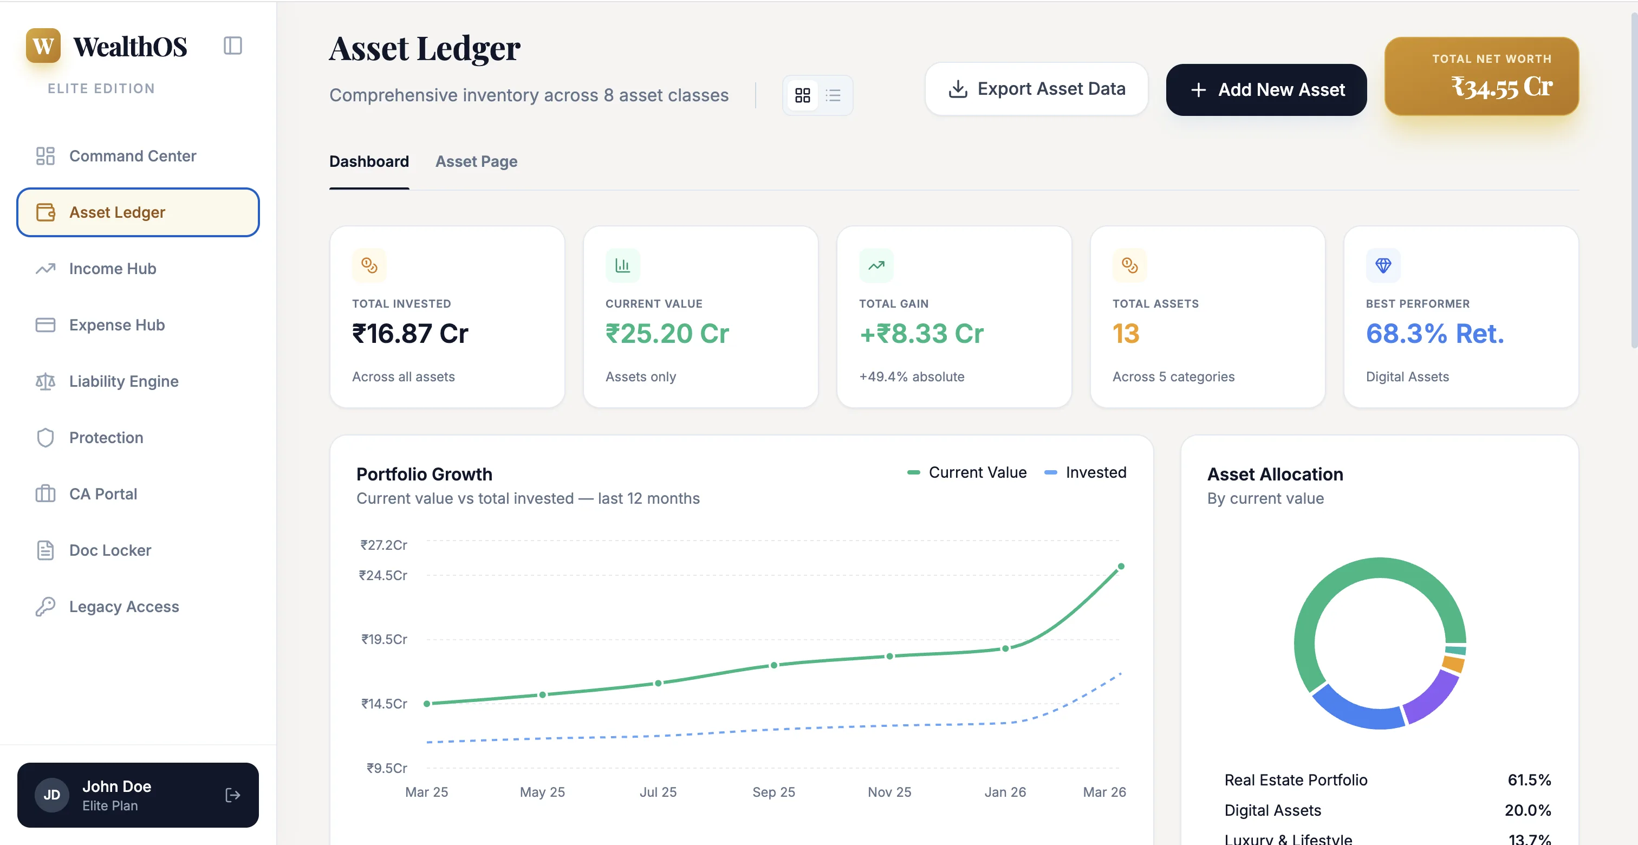Screen dimensions: 1638x845
Task: Click '+49.4% absolute' subtext
Action: 911,377
